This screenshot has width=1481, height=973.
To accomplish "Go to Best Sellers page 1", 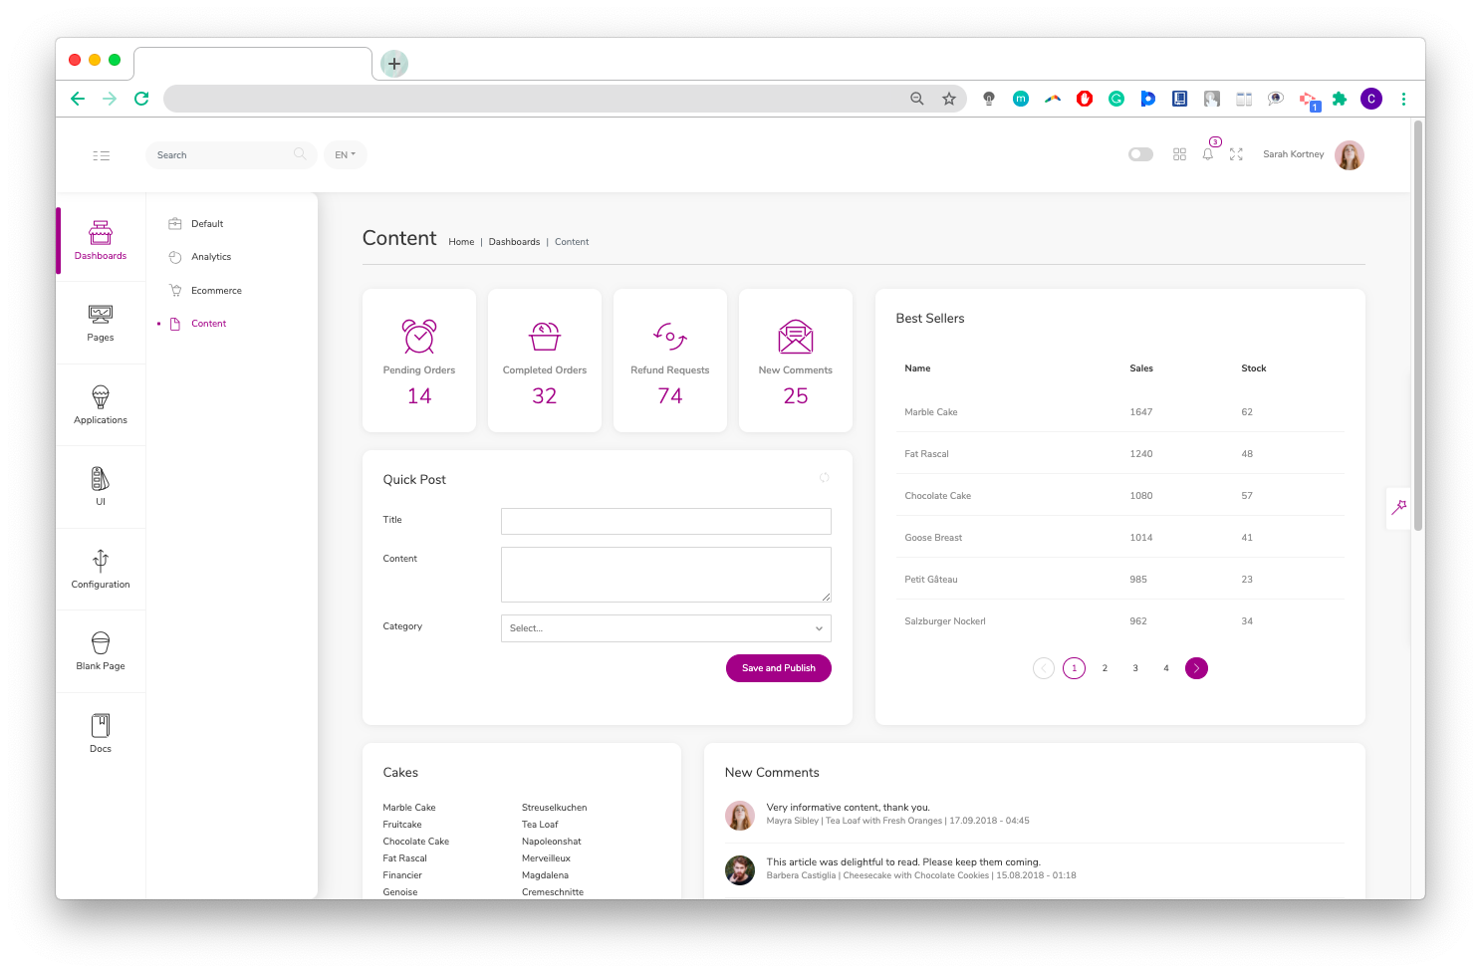I will point(1074,668).
